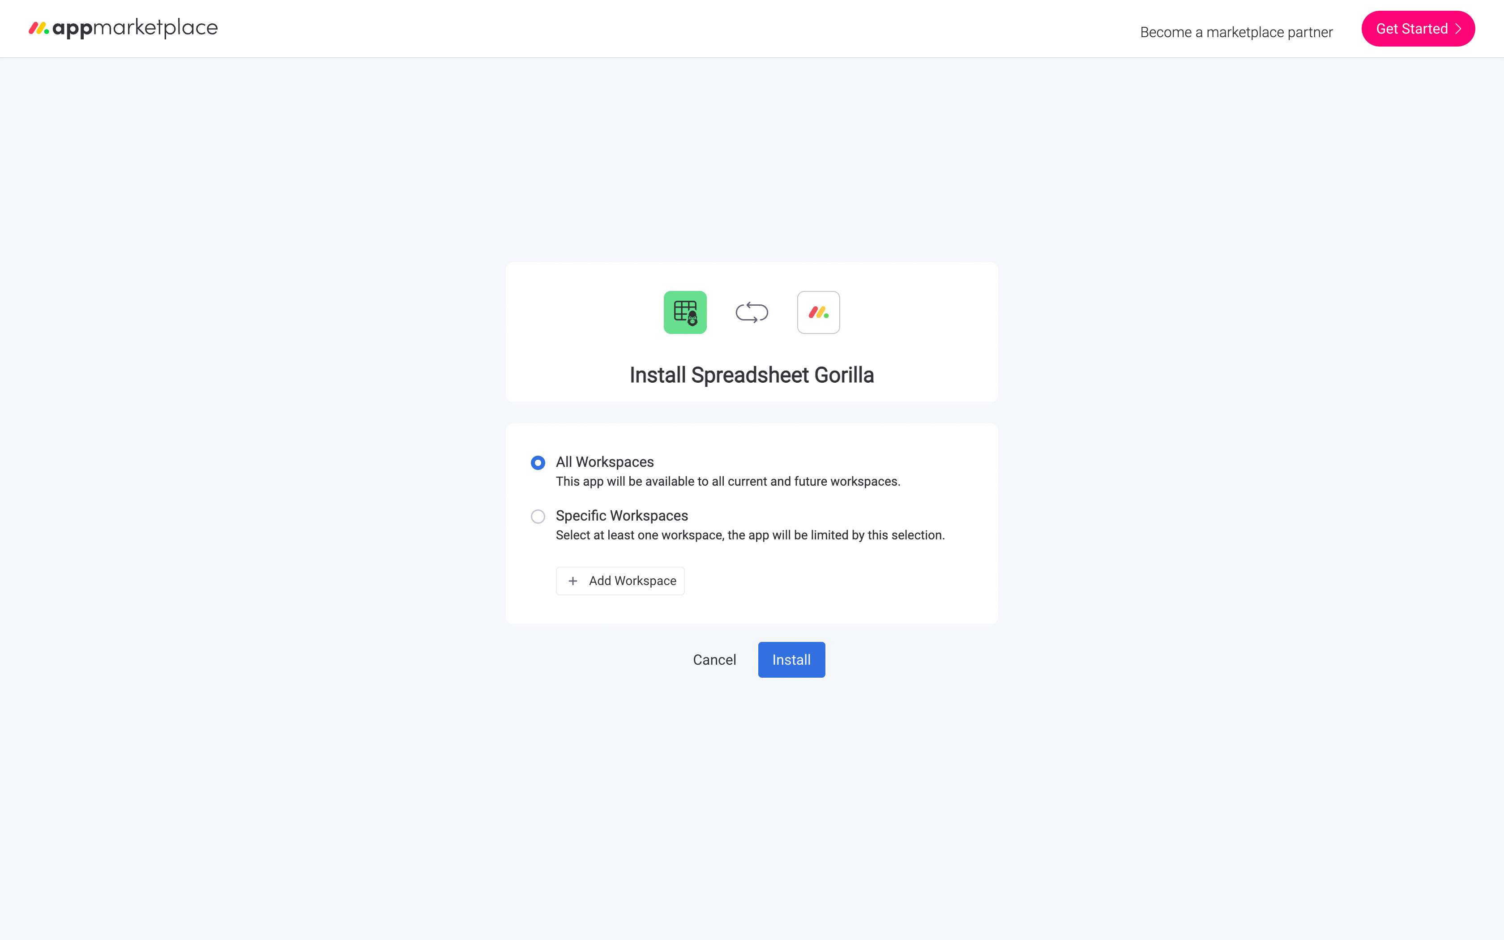Click the All Workspaces option label

tap(604, 462)
